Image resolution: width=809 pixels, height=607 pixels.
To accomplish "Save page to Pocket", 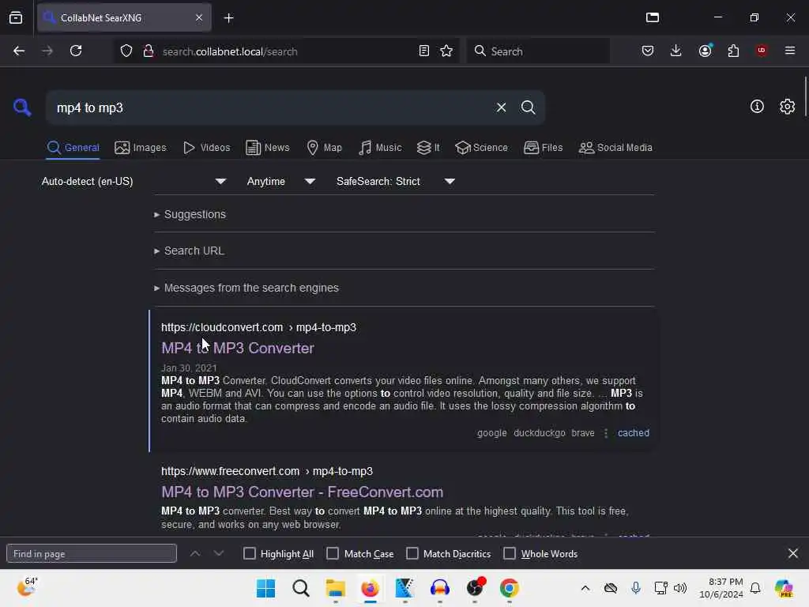I will tap(648, 51).
